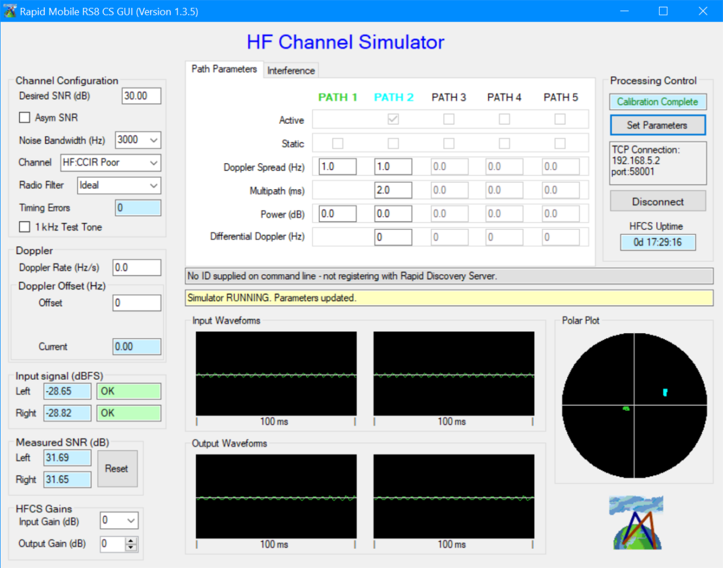
Task: Set PATH 1 to Static
Action: [337, 143]
